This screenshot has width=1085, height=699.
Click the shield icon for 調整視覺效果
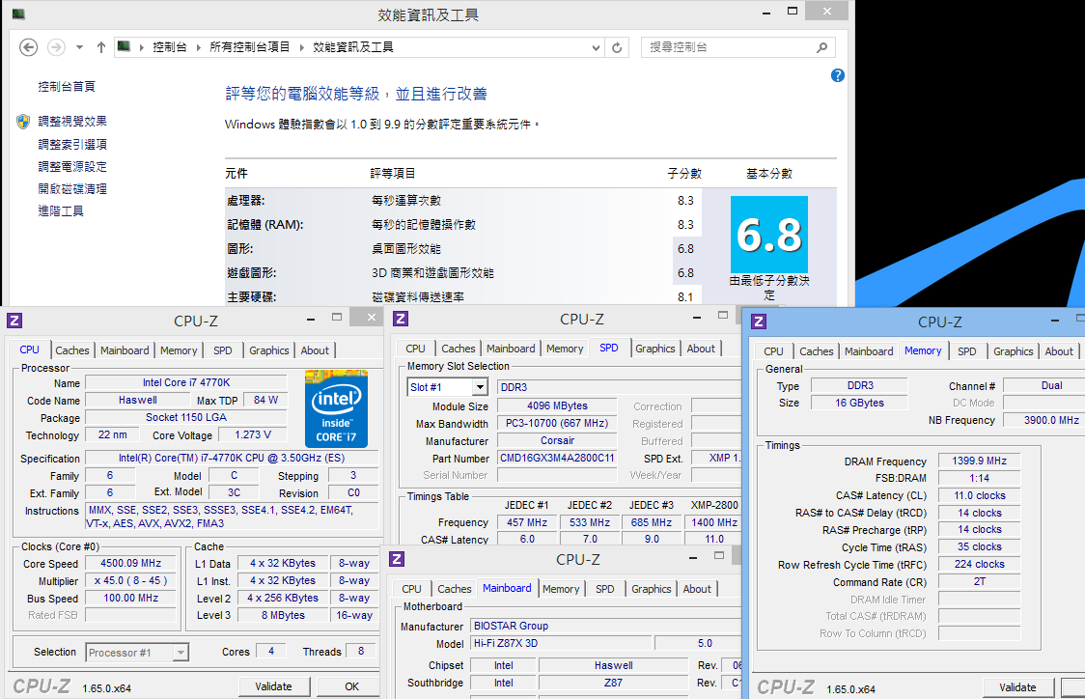point(23,122)
